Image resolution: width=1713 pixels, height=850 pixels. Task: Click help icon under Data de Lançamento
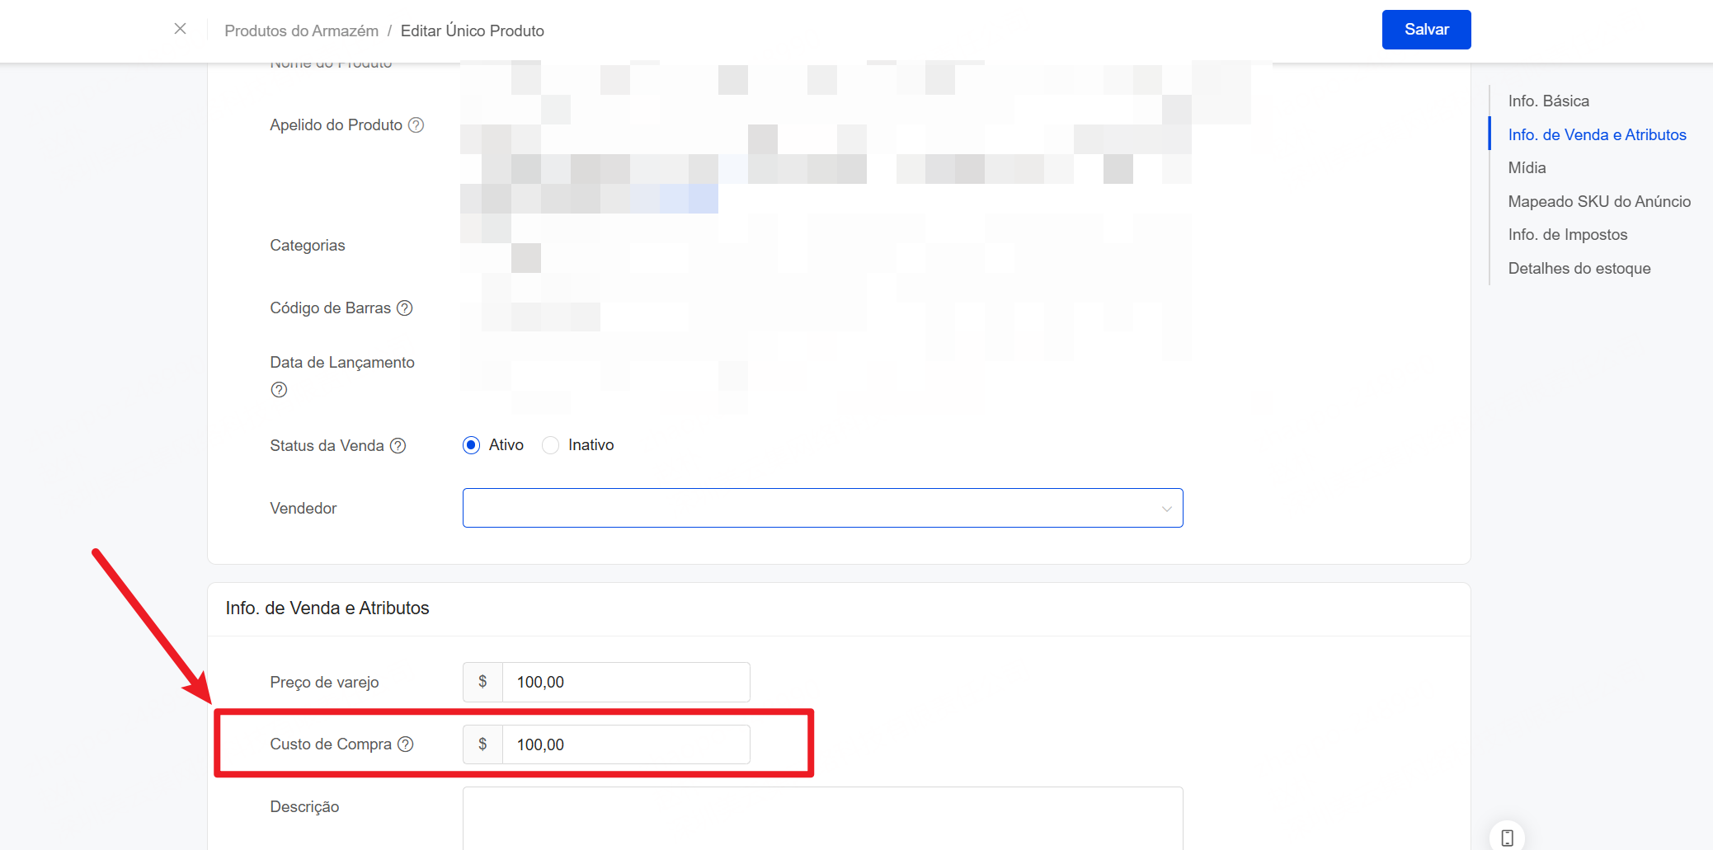coord(279,390)
